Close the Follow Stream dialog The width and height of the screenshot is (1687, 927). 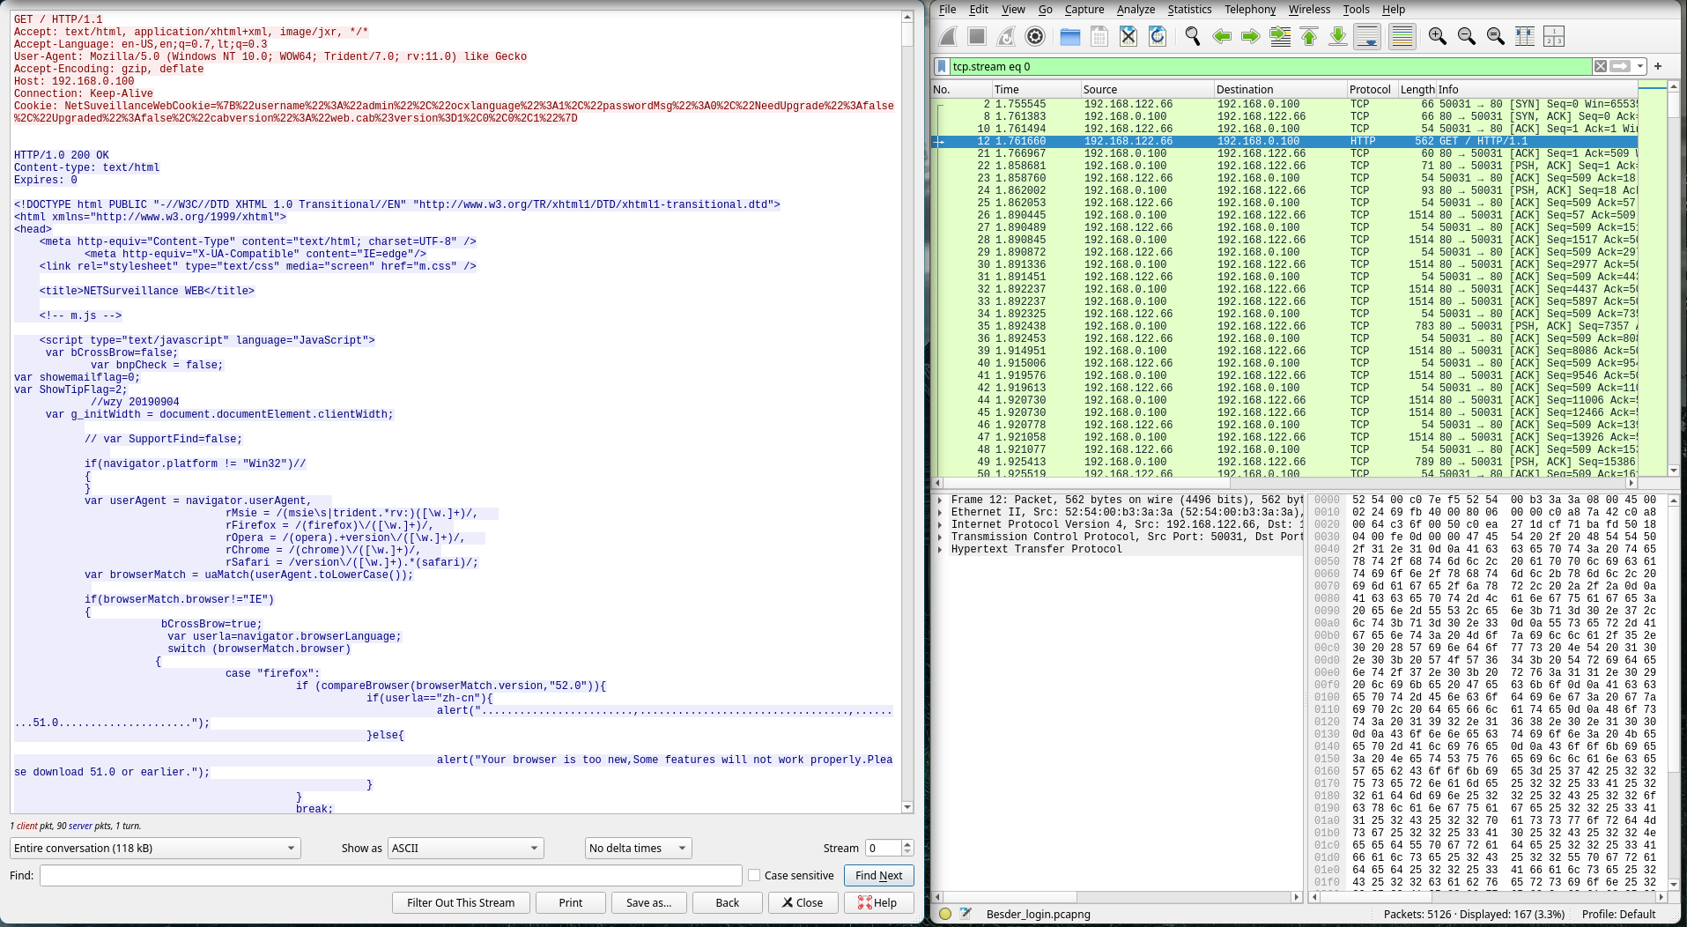coord(803,903)
